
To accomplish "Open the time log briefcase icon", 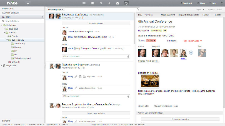I will tap(118, 3).
